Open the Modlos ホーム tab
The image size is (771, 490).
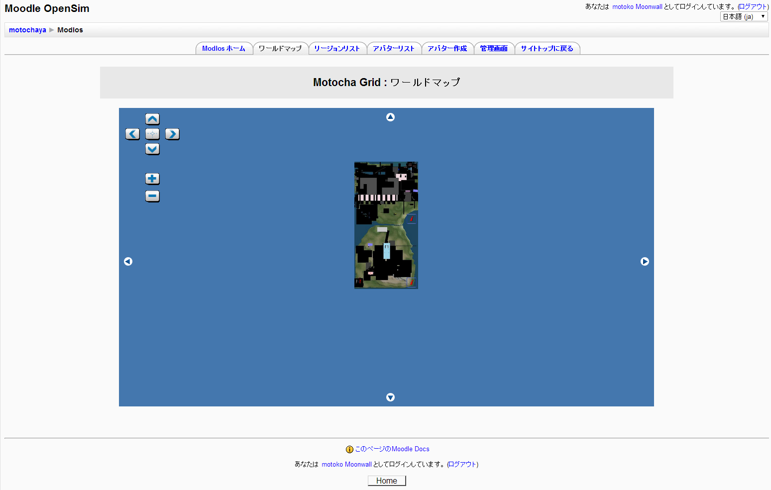(224, 48)
